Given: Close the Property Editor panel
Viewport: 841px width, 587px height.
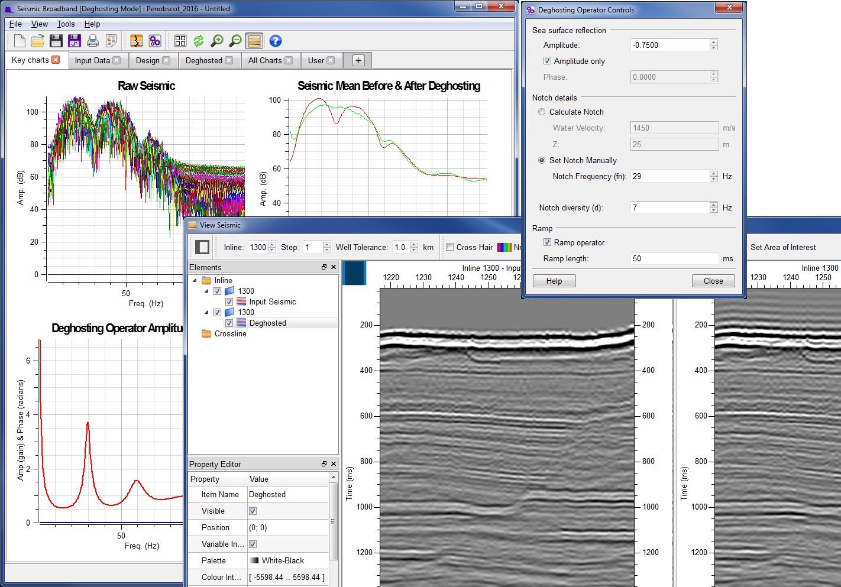Looking at the screenshot, I should (x=334, y=464).
